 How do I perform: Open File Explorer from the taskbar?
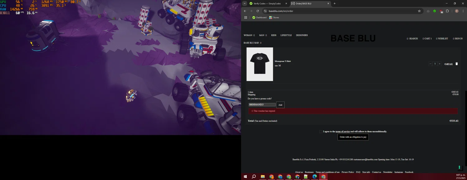pos(262,177)
